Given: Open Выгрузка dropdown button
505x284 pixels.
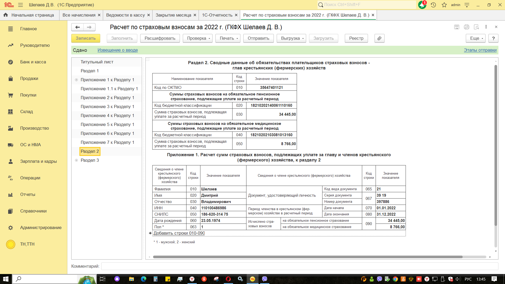Looking at the screenshot, I should (x=291, y=38).
